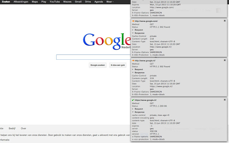The image size is (229, 143).
Task: Open Maps in the Google top bar
Action: point(35,2)
